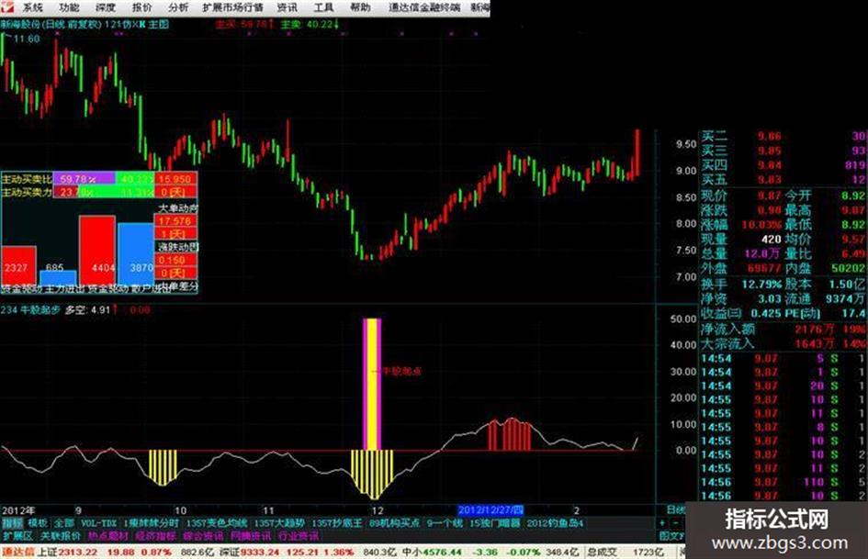Click the 现价 9.87 quote value
This screenshot has height=559, width=868.
pyautogui.click(x=768, y=196)
